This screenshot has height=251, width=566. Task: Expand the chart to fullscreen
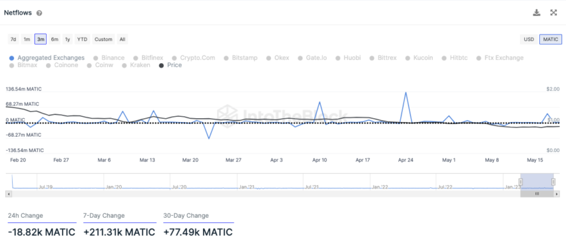pyautogui.click(x=553, y=13)
